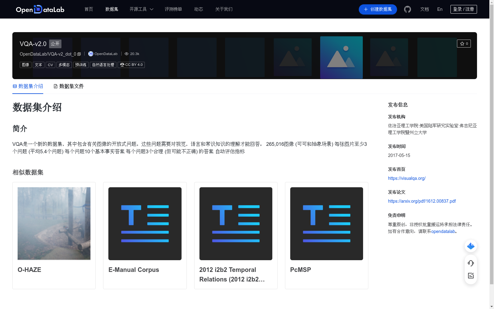Open the PcMSP dataset thumbnail
The height and width of the screenshot is (309, 494).
(x=327, y=224)
